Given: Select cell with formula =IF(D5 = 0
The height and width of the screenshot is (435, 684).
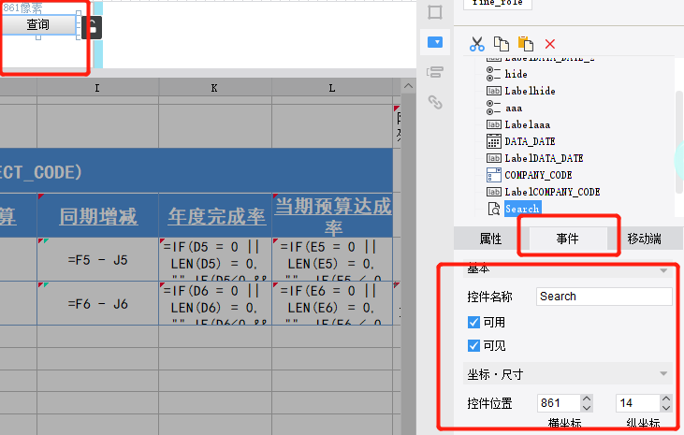Looking at the screenshot, I should pyautogui.click(x=215, y=260).
